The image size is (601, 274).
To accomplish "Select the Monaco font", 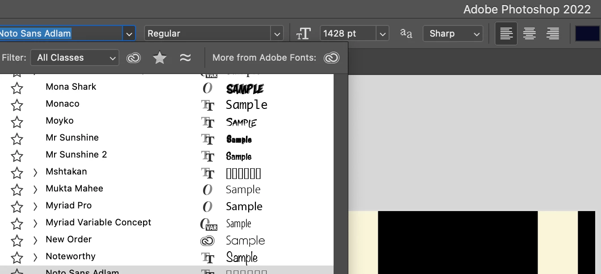I will pos(63,104).
